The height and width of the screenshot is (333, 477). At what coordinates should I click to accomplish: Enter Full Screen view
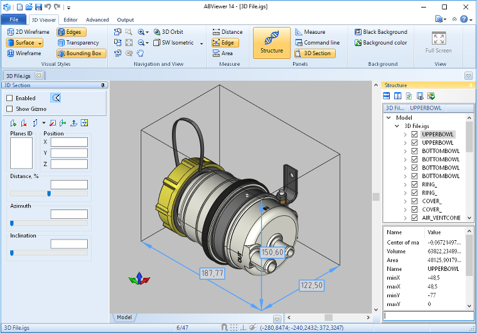438,43
